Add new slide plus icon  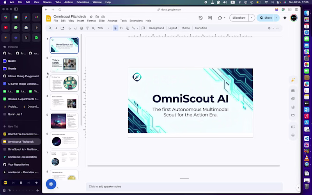56,28
